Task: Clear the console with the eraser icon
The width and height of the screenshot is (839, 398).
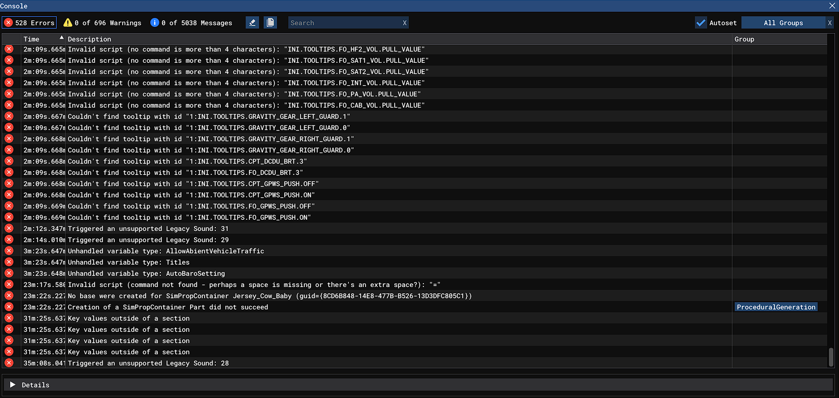Action: 252,23
